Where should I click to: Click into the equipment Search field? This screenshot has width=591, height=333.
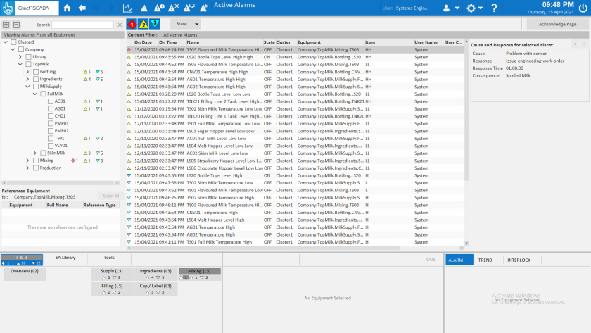[82, 25]
